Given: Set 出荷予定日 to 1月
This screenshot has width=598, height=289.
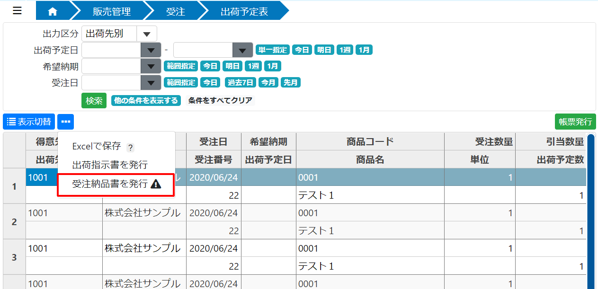Looking at the screenshot, I should [x=364, y=50].
